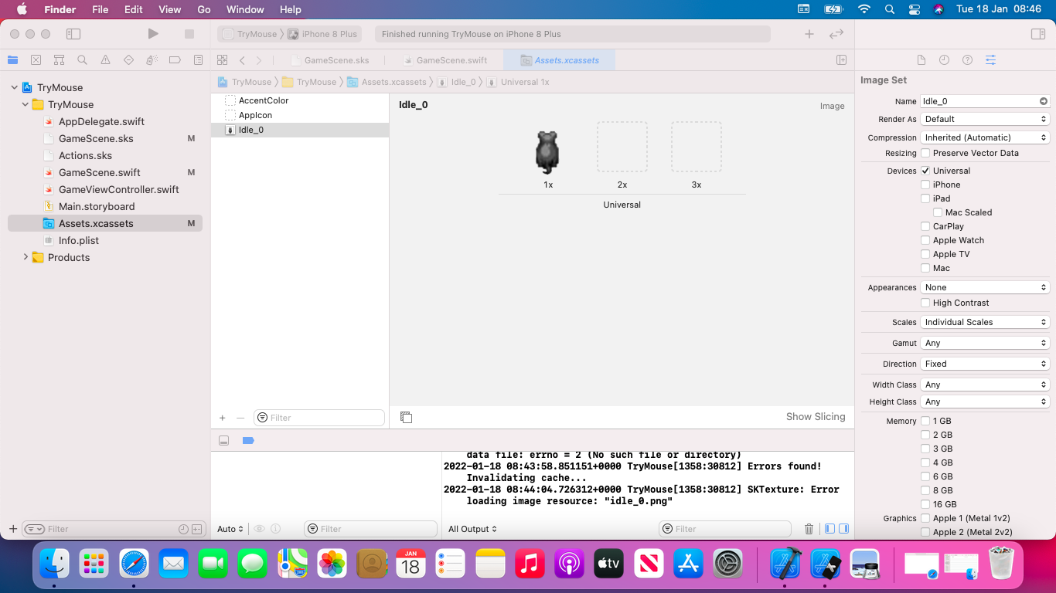
Task: Select GameViewController.swift in the navigator
Action: (x=118, y=189)
